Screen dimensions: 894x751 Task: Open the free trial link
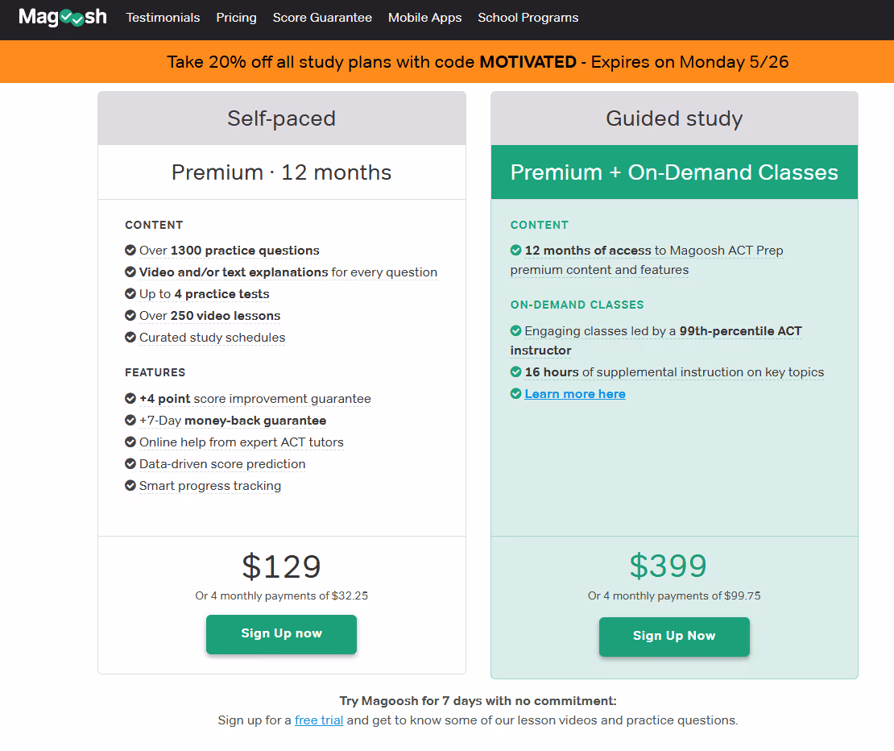(x=319, y=720)
